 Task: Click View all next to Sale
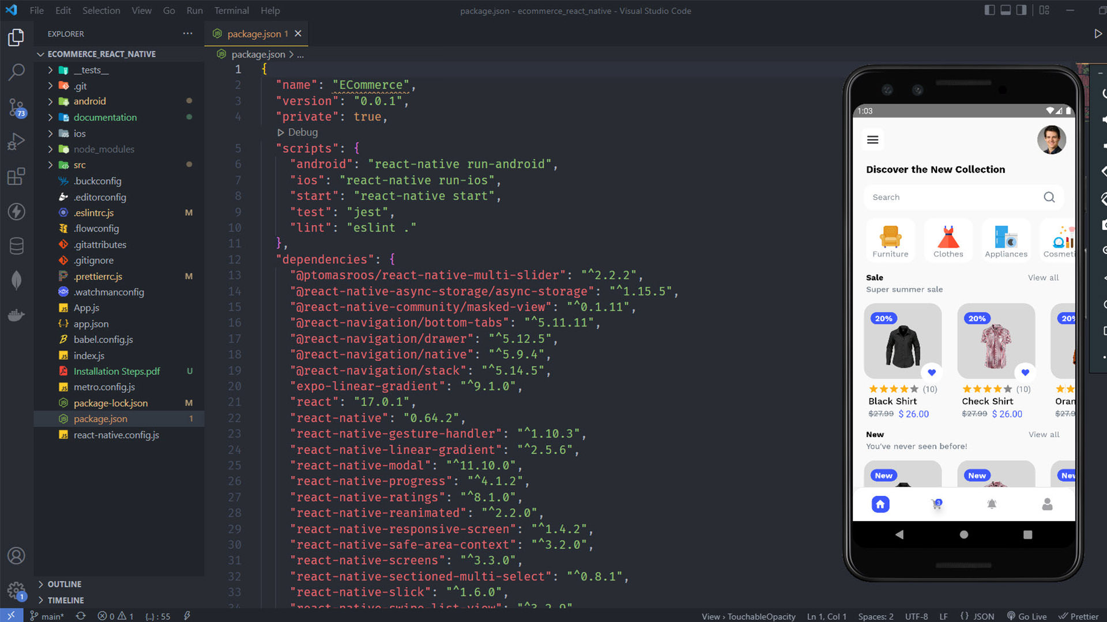pyautogui.click(x=1043, y=278)
